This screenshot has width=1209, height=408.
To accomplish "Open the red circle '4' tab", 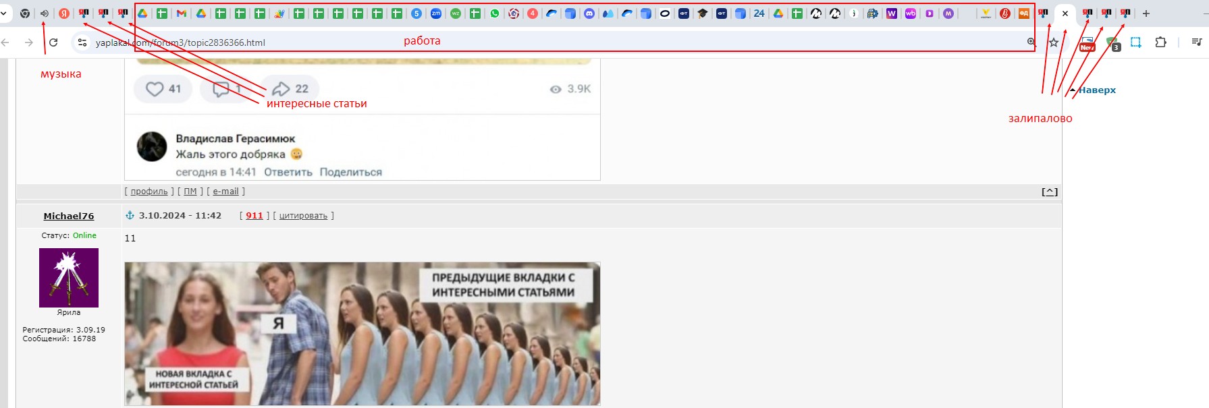I will tap(533, 13).
